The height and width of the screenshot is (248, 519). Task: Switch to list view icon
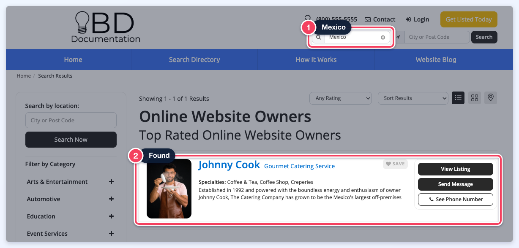click(x=458, y=98)
